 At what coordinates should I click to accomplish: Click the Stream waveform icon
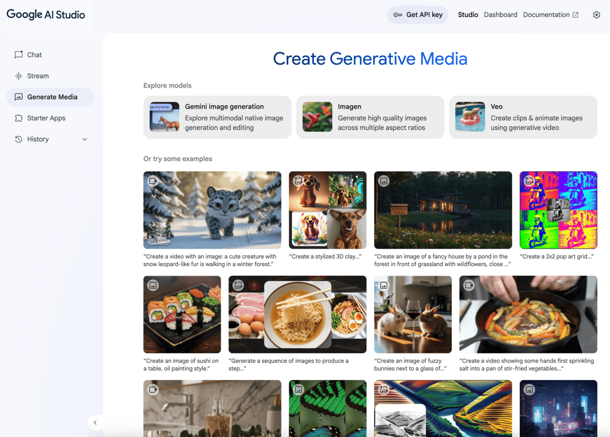pos(18,76)
